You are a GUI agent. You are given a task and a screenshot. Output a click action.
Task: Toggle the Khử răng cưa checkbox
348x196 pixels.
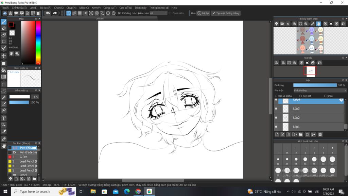(119, 13)
